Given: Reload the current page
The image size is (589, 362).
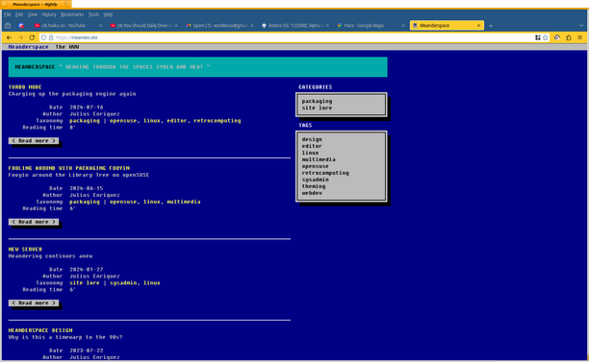Looking at the screenshot, I should (x=32, y=37).
